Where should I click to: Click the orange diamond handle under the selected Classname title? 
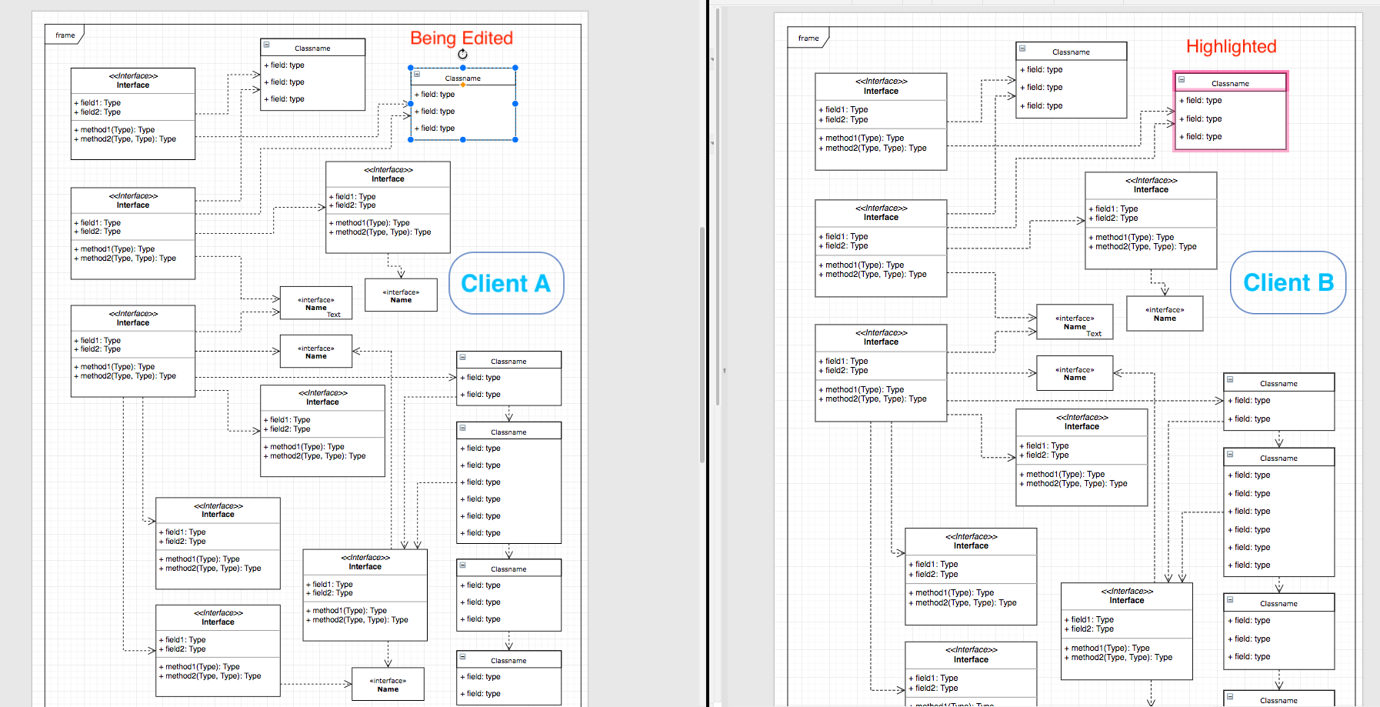462,85
